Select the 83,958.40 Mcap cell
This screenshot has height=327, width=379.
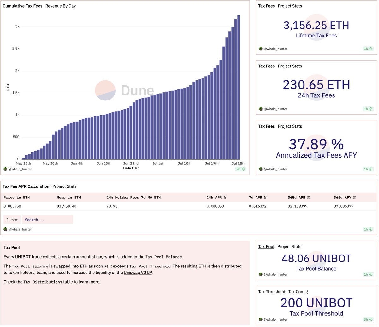[66, 206]
